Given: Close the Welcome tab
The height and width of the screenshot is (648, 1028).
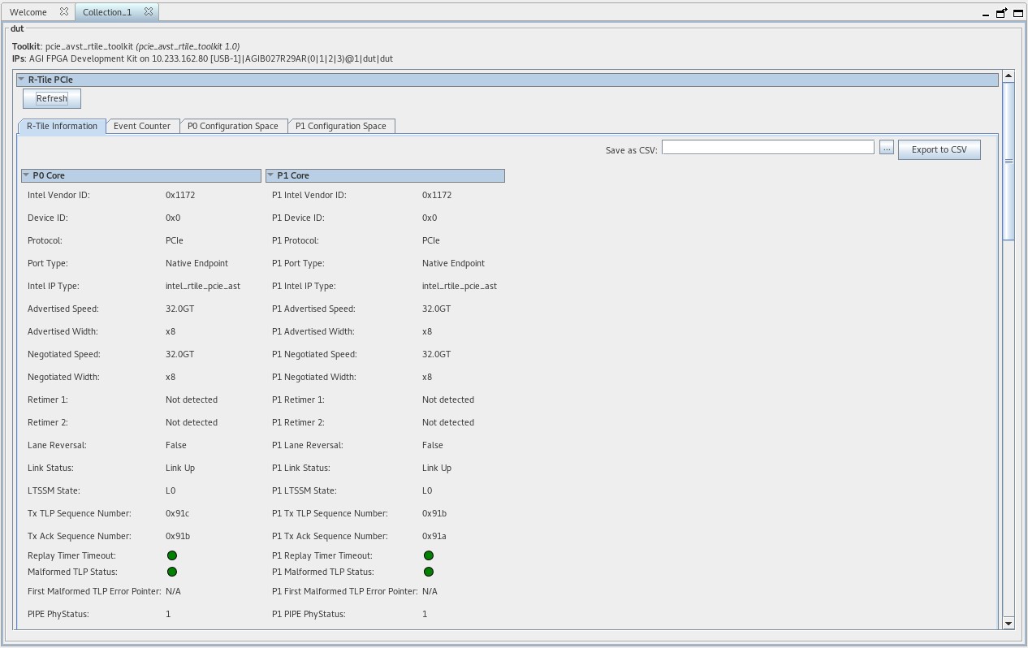Looking at the screenshot, I should [x=64, y=12].
